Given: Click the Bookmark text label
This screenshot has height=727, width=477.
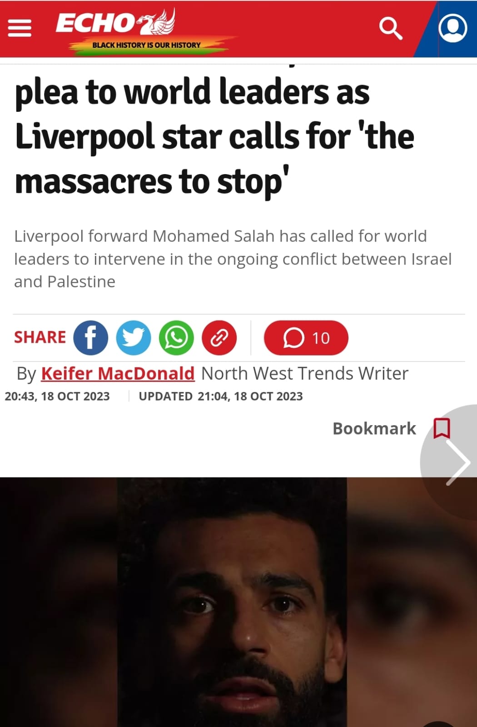Looking at the screenshot, I should tap(374, 428).
